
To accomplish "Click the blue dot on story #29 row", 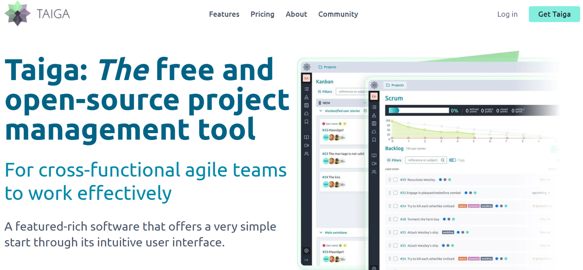I will pos(440,180).
